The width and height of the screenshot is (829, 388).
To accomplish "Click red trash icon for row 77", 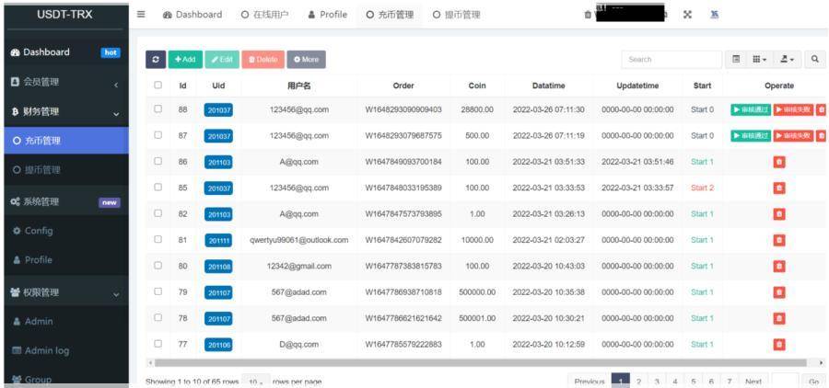I will 779,345.
